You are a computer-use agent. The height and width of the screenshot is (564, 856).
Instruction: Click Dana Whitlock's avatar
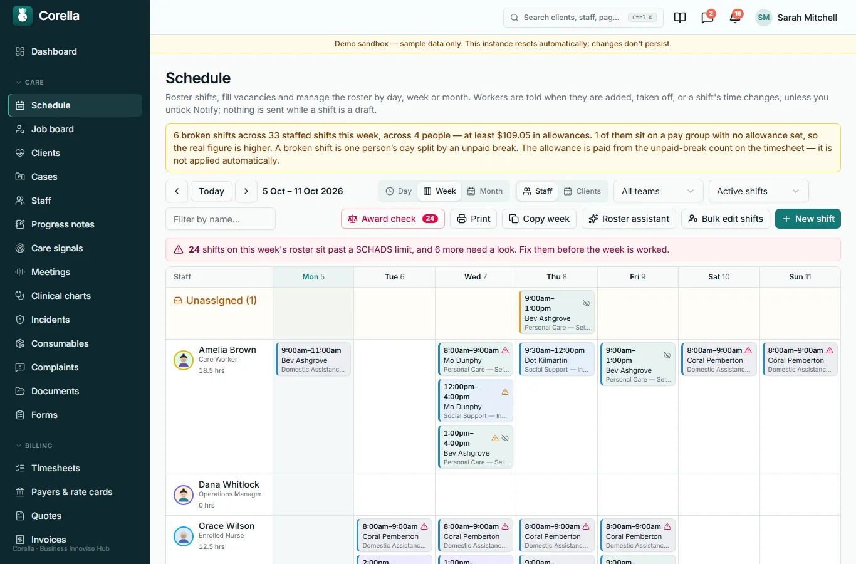pos(184,495)
